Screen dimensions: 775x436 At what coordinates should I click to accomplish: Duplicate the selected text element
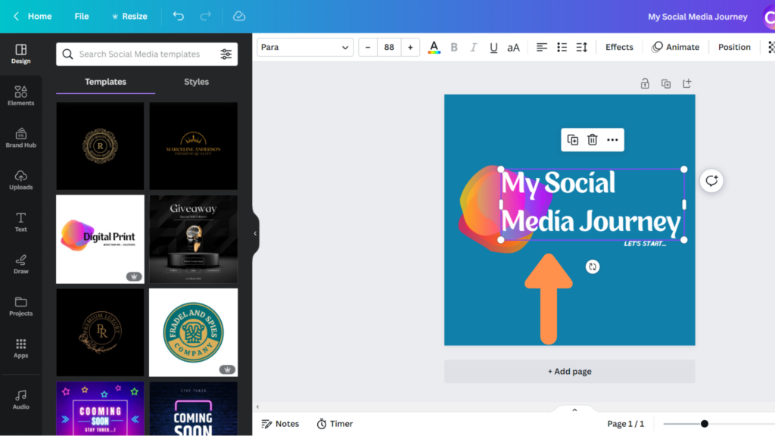tap(573, 140)
